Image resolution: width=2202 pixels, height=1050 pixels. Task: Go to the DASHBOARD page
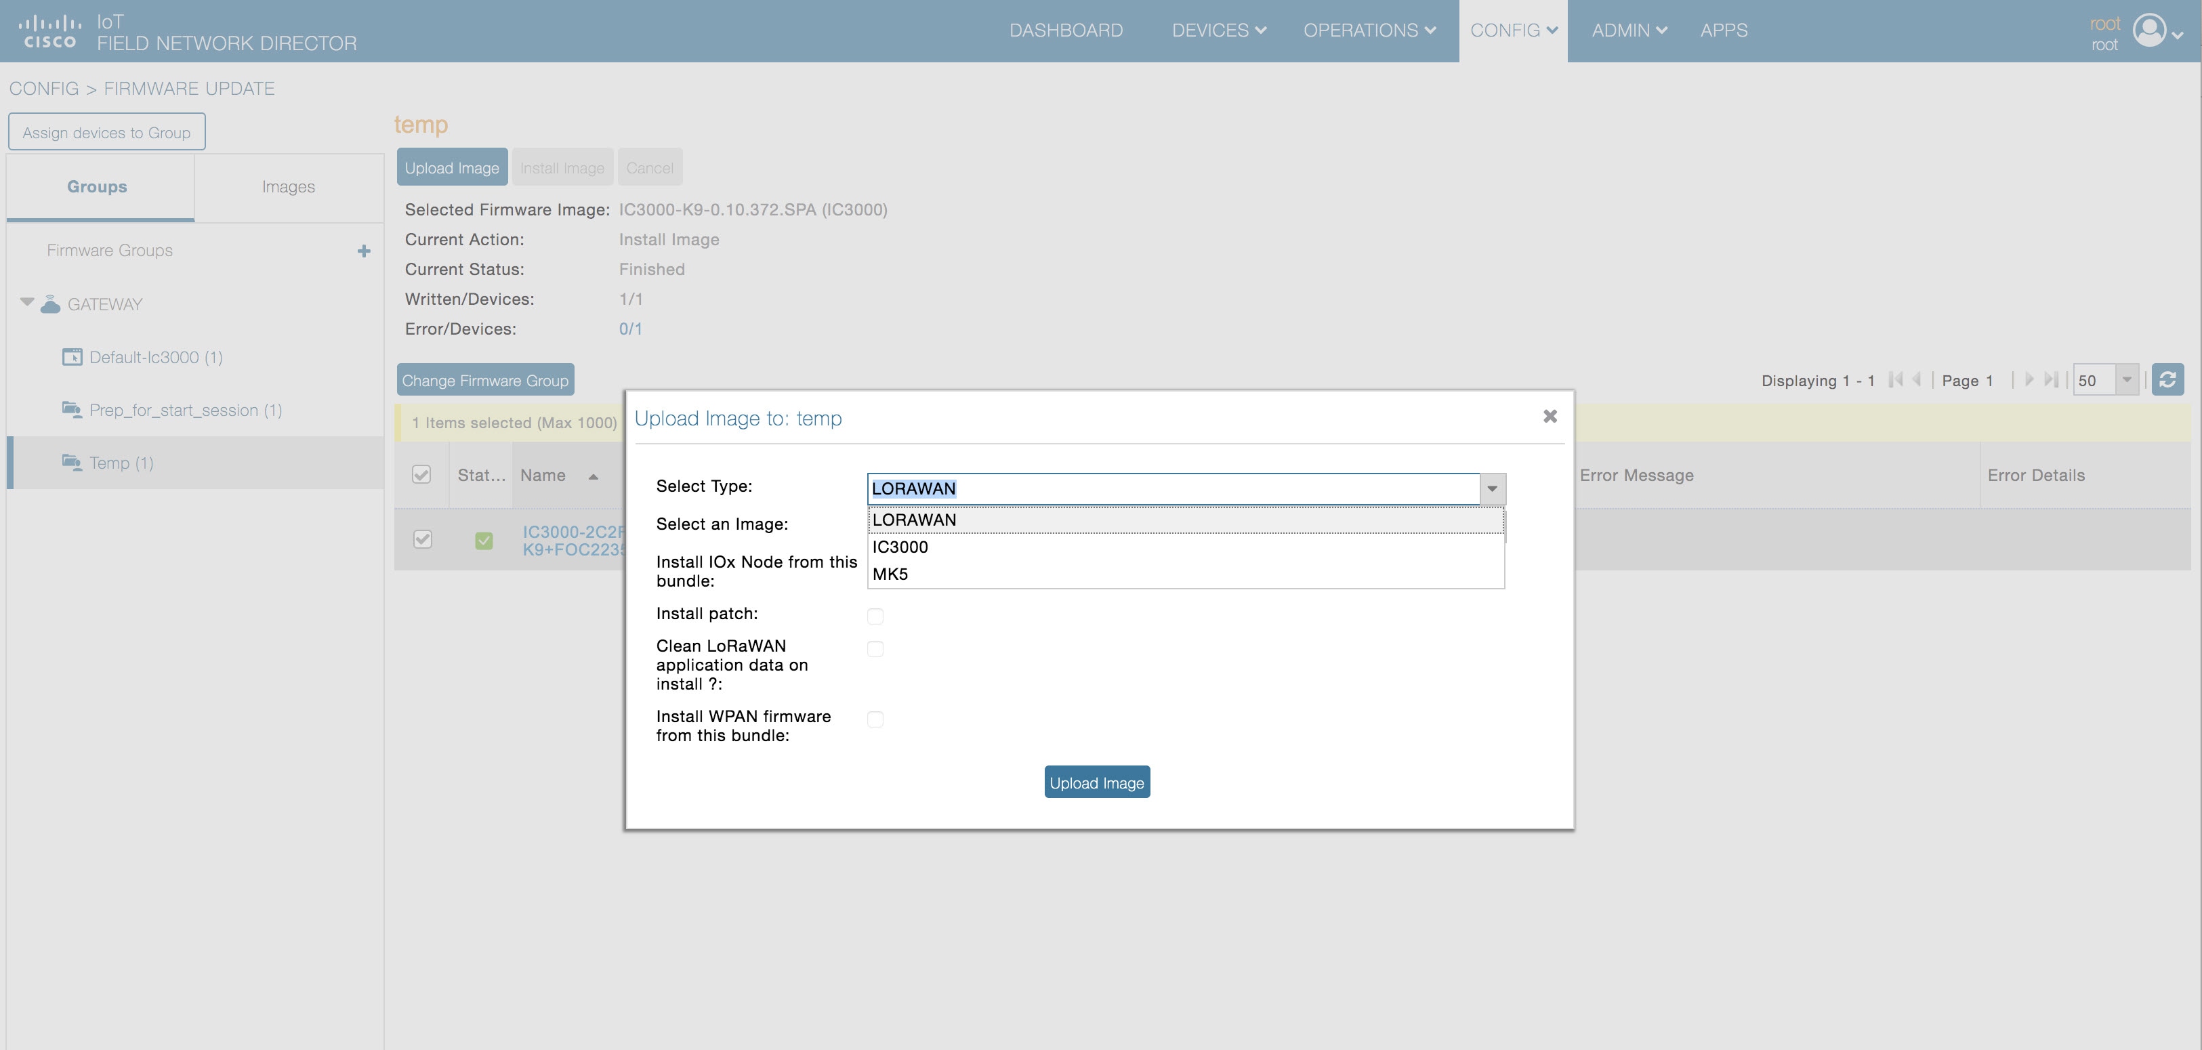1066,30
